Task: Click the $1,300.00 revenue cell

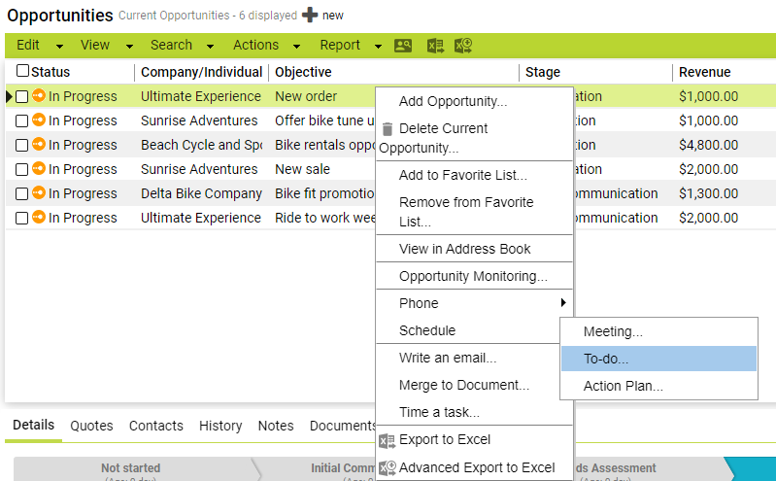Action: (x=709, y=193)
